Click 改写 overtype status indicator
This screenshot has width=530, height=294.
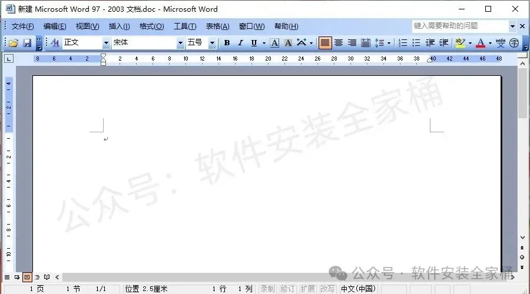point(327,289)
